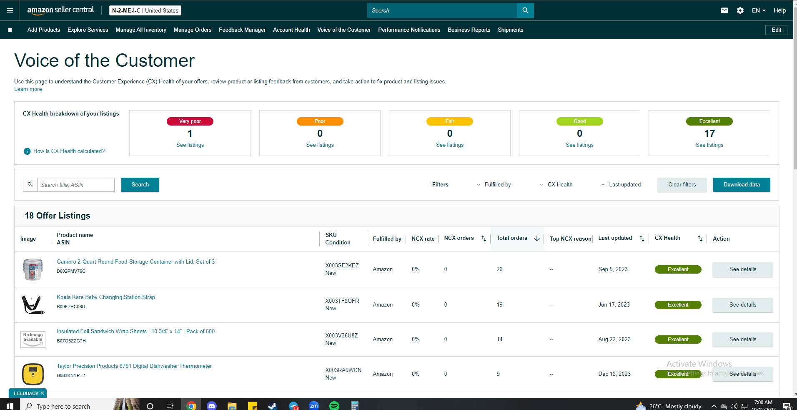The image size is (797, 410).
Task: Open Feedback Manager
Action: click(242, 30)
